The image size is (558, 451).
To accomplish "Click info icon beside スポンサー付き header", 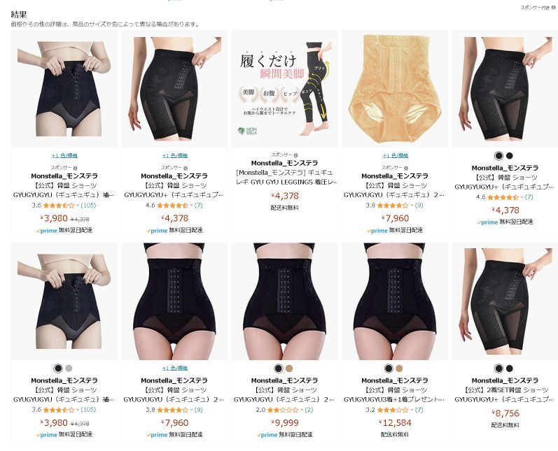I will point(553,7).
